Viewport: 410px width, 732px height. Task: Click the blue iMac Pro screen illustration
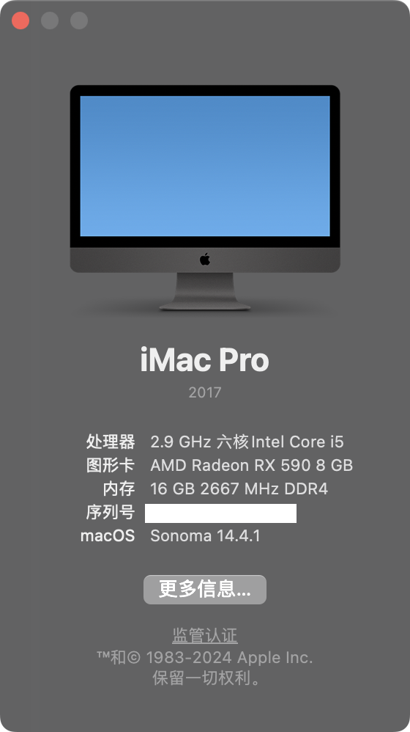[205, 166]
